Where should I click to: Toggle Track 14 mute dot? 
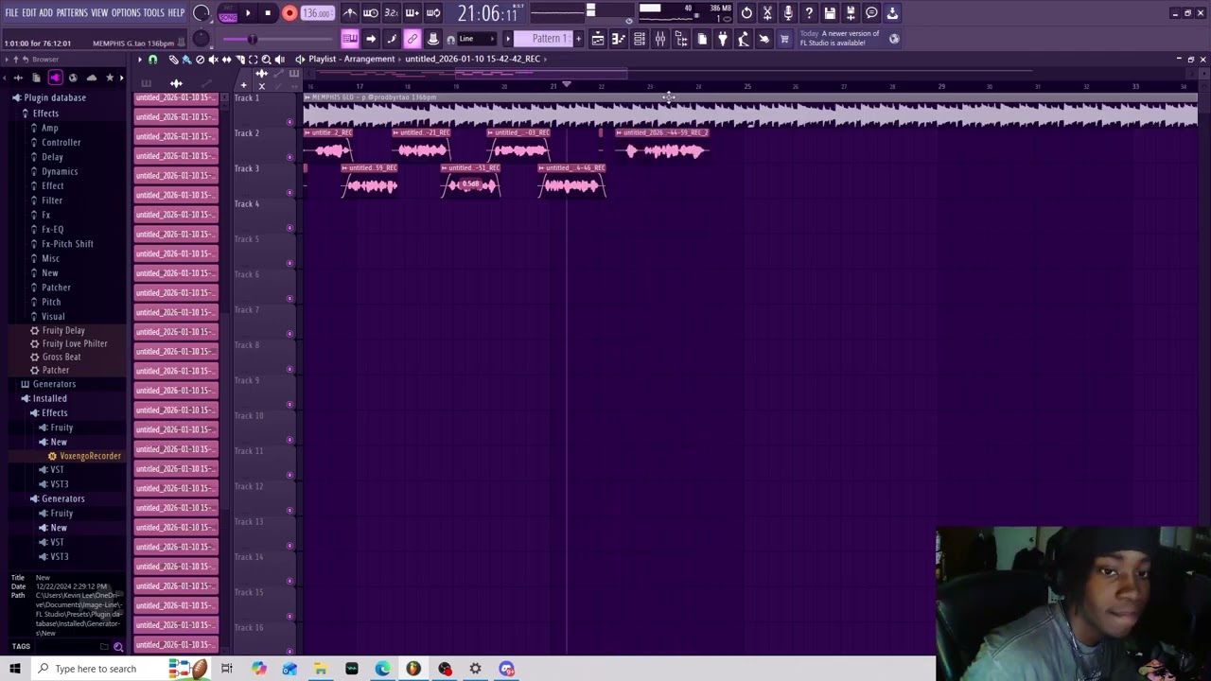[x=290, y=581]
